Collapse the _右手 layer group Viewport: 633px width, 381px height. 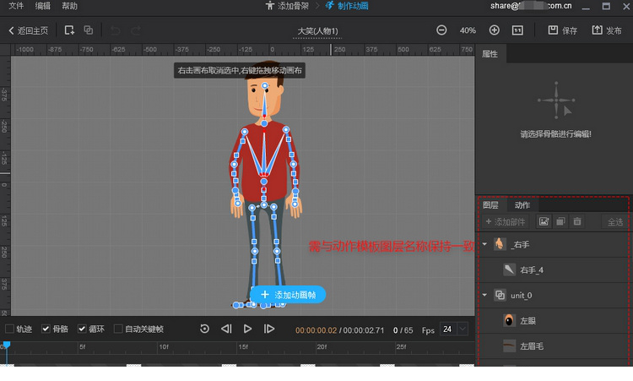(x=484, y=244)
